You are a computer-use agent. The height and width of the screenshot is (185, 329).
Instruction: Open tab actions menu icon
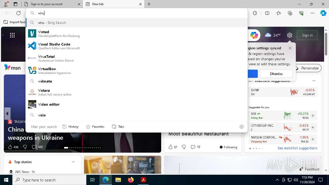15,4
